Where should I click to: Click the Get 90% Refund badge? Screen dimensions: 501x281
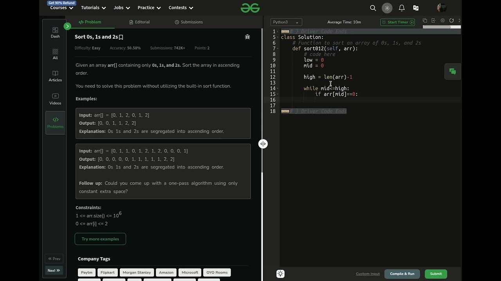[61, 3]
